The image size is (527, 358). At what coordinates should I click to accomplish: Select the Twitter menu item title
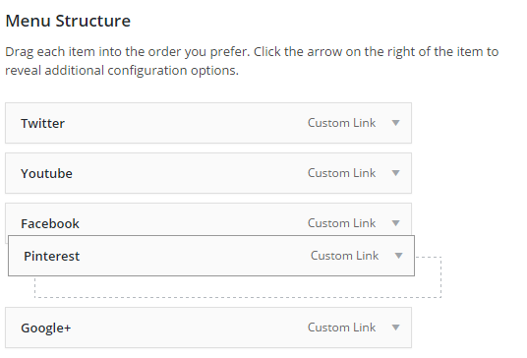click(x=42, y=123)
